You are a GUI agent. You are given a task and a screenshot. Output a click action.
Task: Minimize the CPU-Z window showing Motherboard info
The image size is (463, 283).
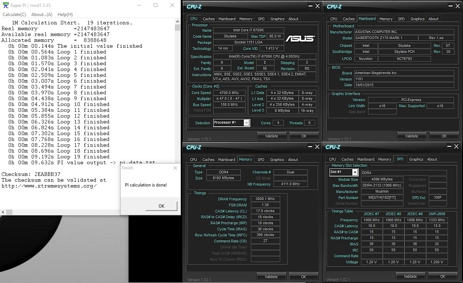tap(450, 6)
